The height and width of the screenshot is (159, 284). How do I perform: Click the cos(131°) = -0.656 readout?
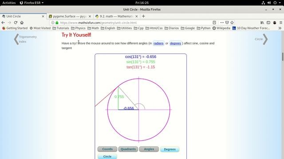tap(141, 57)
